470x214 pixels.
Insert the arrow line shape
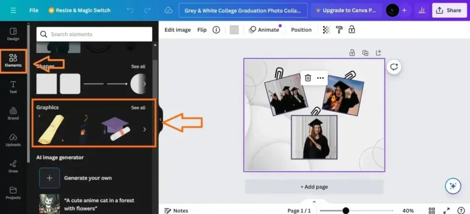(x=117, y=84)
